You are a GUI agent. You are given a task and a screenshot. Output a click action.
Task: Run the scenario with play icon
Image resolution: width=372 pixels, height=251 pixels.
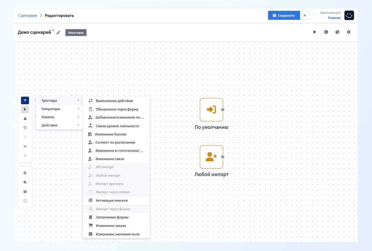(315, 32)
